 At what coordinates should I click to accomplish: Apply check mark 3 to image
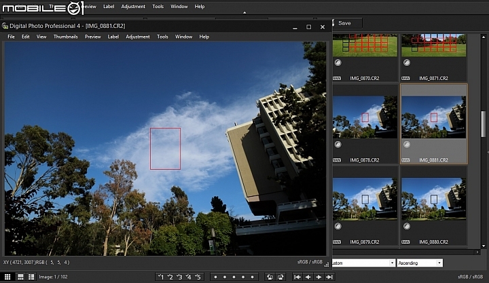(179, 277)
